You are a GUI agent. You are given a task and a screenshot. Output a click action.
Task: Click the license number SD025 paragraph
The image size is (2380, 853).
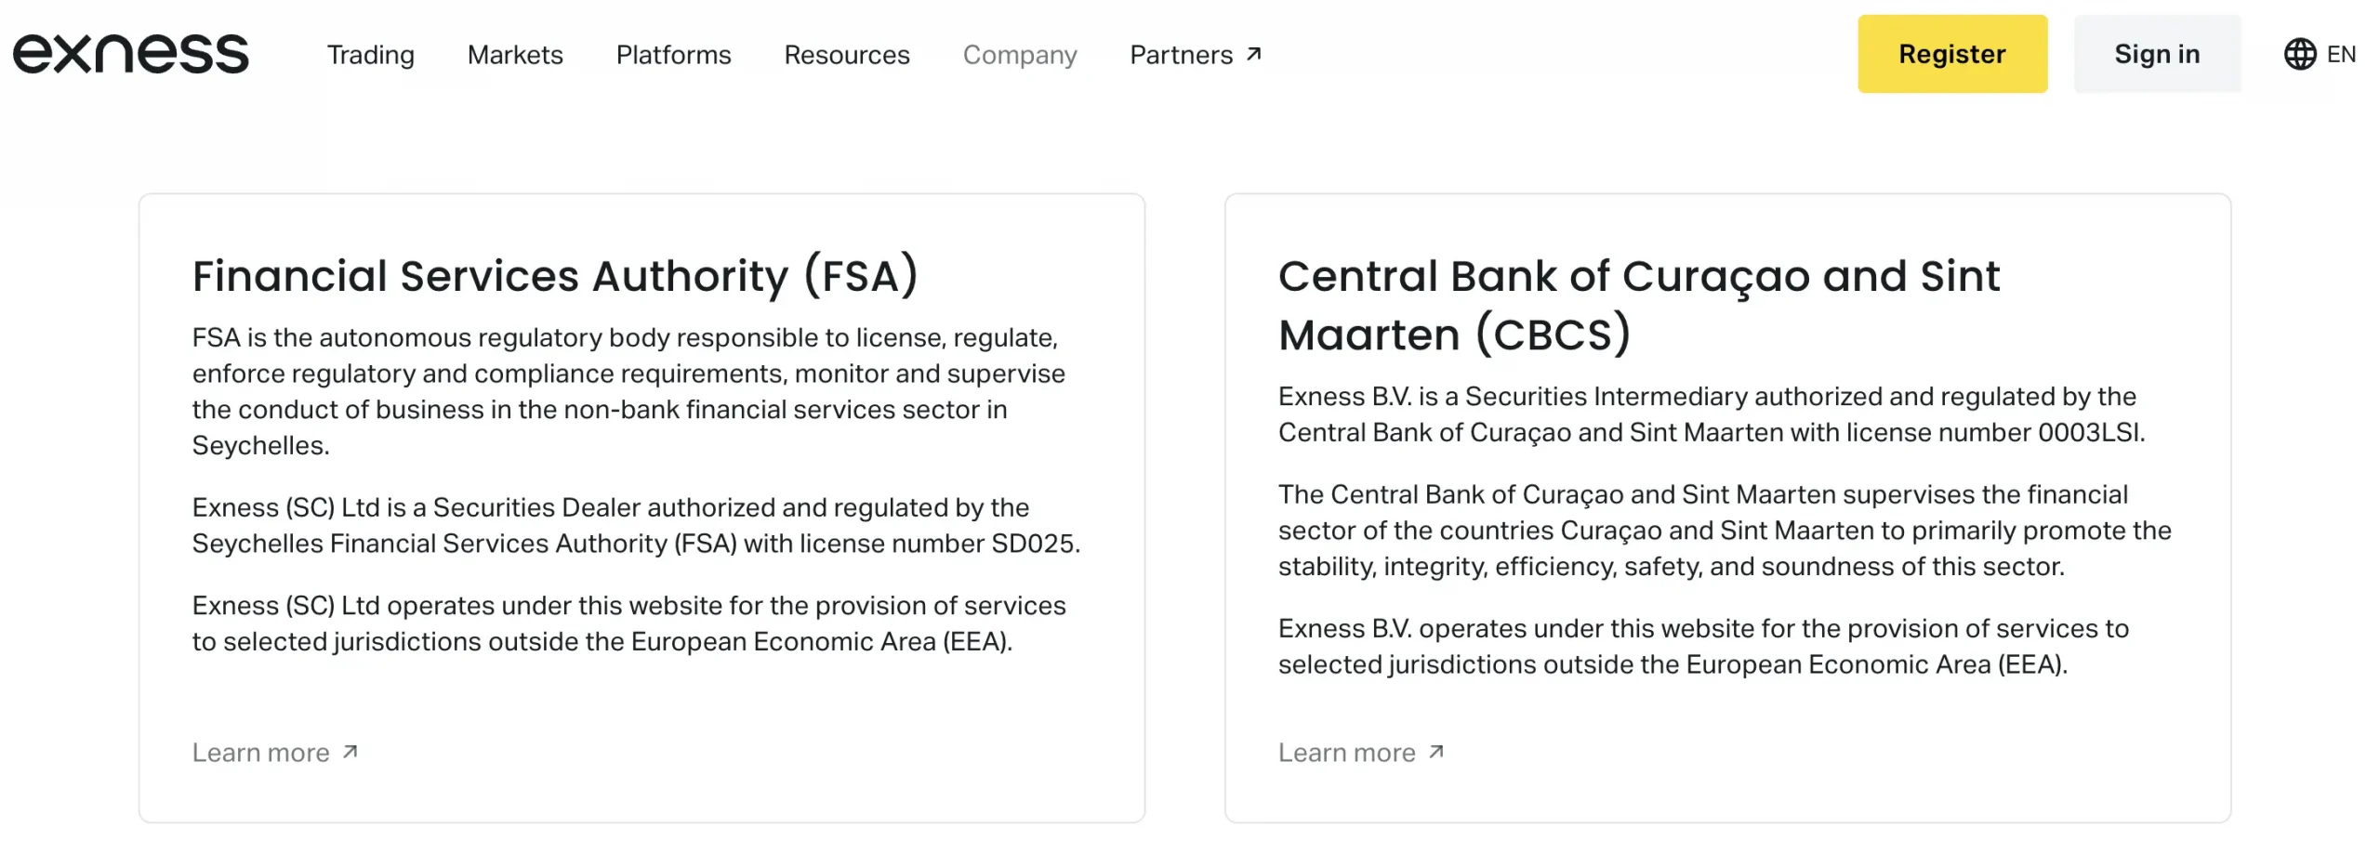tap(636, 525)
